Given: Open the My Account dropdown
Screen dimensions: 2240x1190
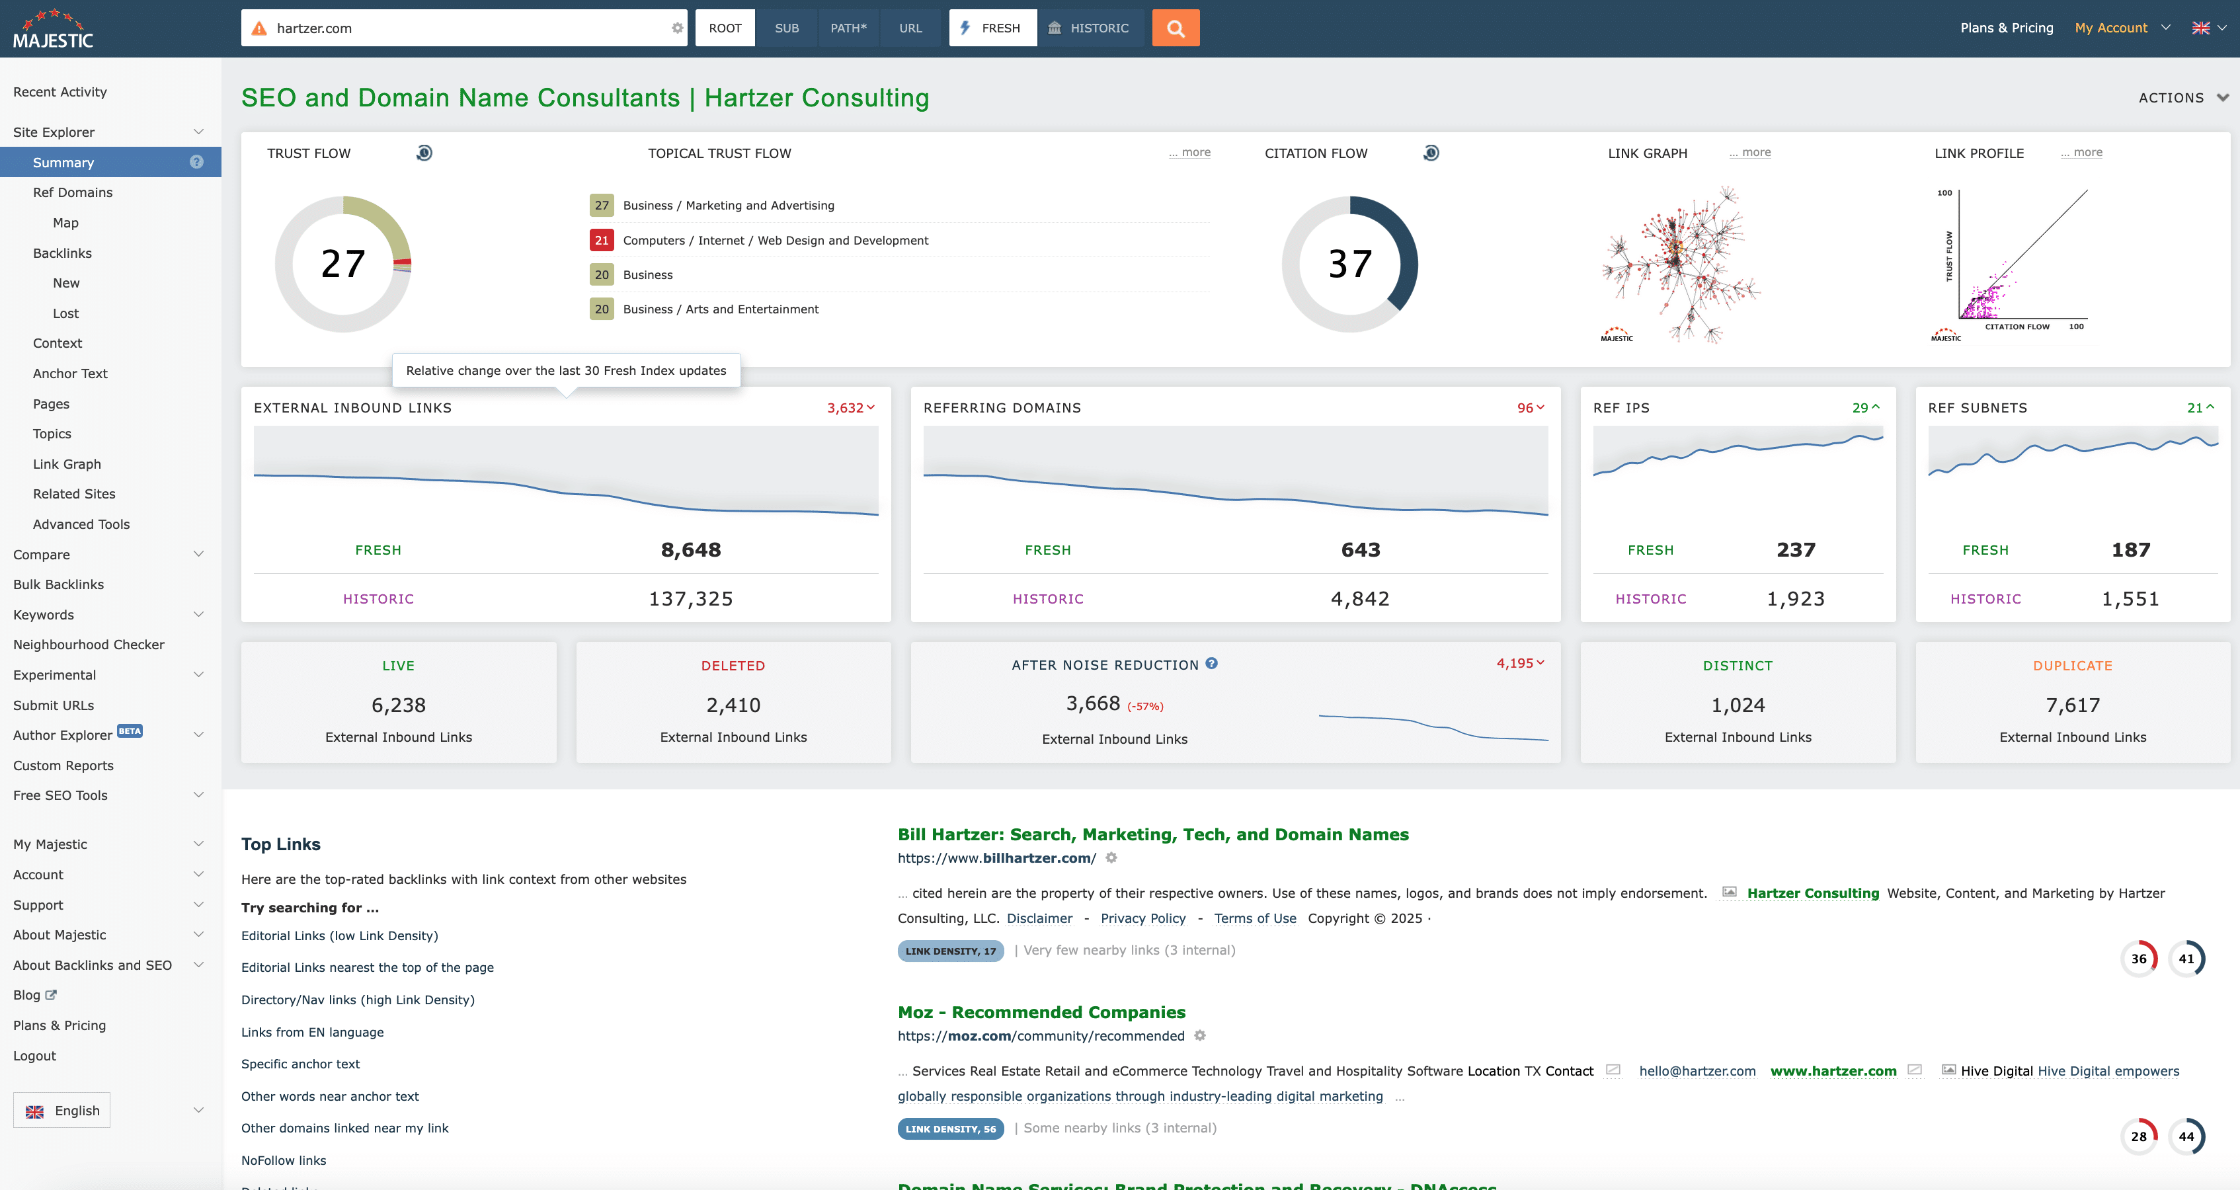Looking at the screenshot, I should 2122,28.
